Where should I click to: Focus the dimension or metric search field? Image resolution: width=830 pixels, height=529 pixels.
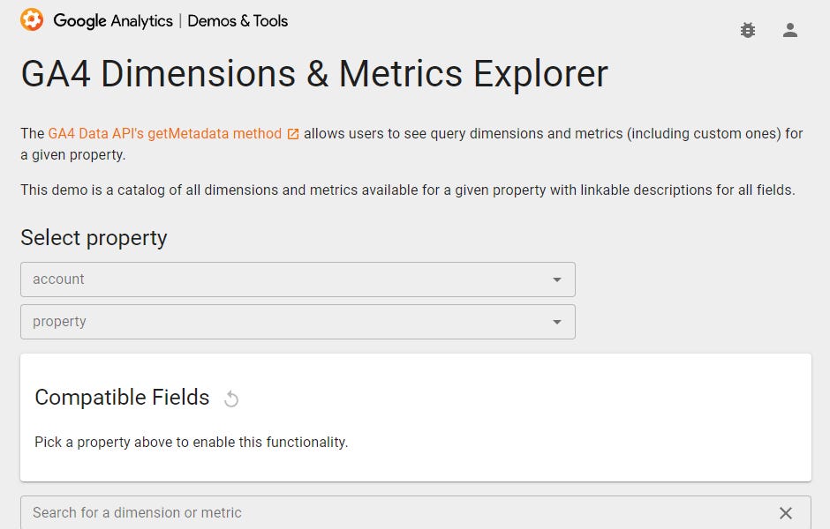pyautogui.click(x=353, y=512)
